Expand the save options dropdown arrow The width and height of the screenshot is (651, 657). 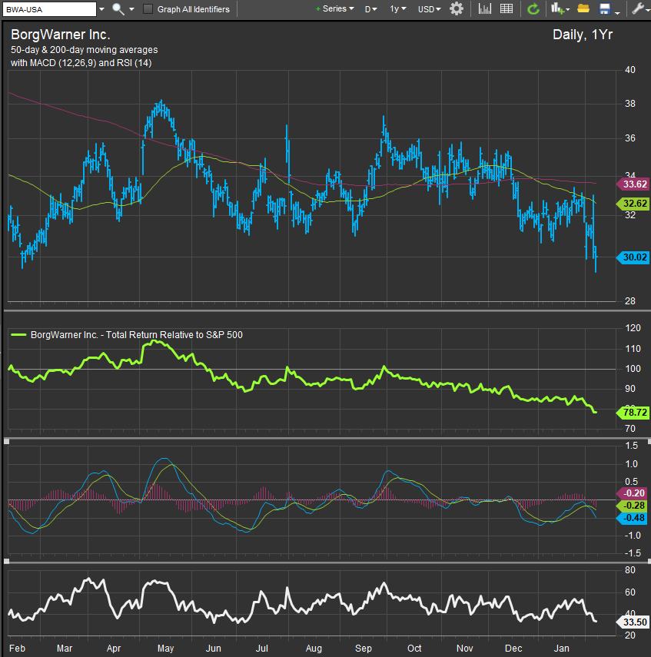click(617, 12)
